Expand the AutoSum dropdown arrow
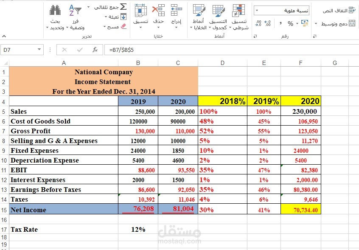 (88, 7)
